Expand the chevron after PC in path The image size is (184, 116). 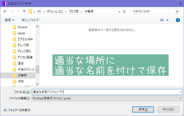coord(44,12)
